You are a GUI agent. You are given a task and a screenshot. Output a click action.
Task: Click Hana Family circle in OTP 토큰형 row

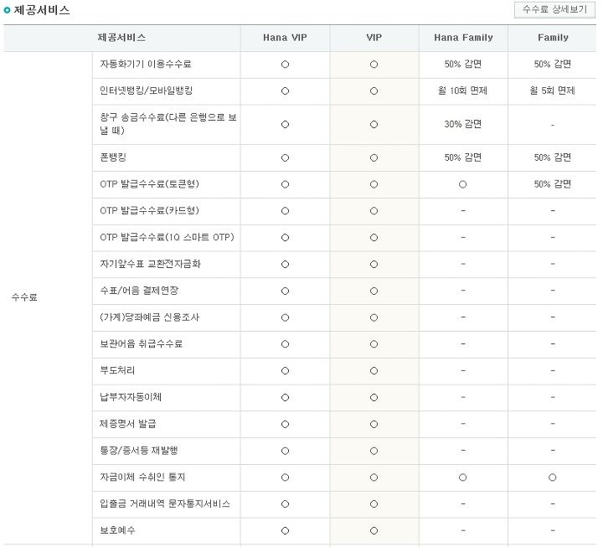point(462,184)
